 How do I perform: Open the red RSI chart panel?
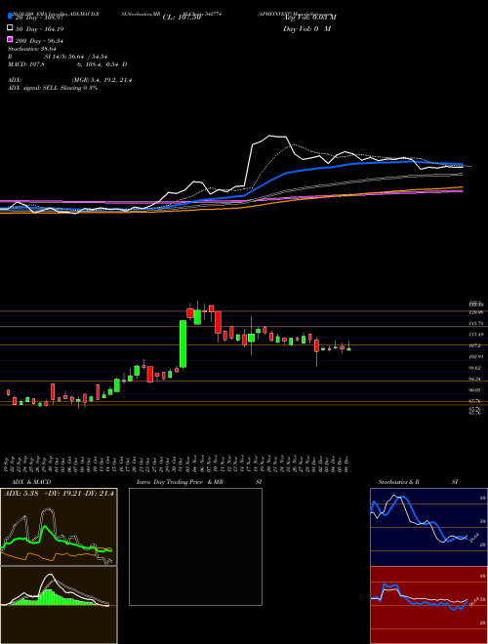click(x=428, y=605)
